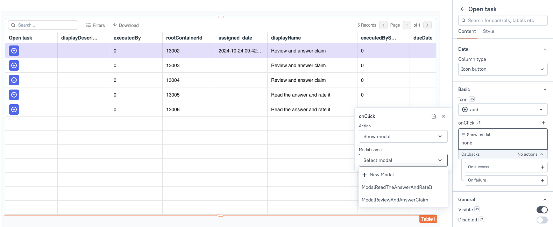The image size is (553, 227).
Task: Click the back arrow beside Open task
Action: pyautogui.click(x=462, y=9)
